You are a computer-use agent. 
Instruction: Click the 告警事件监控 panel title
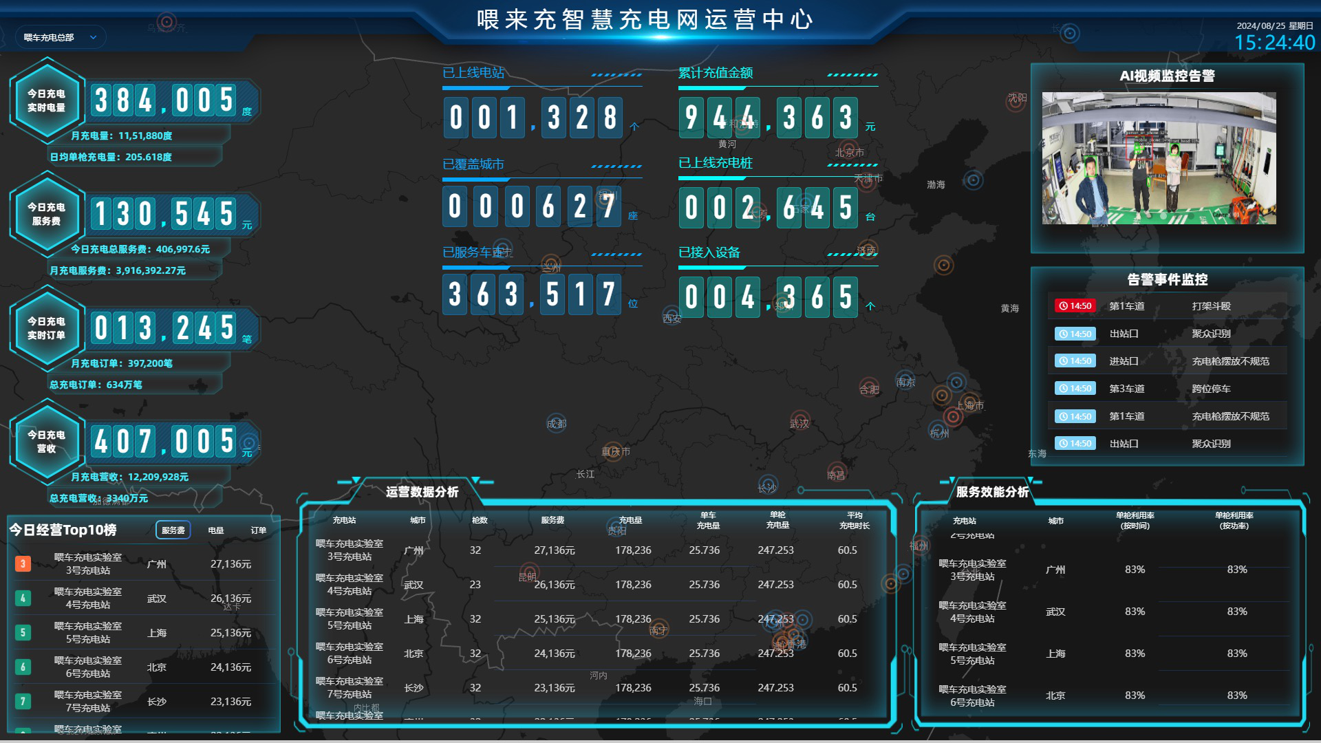[1167, 279]
